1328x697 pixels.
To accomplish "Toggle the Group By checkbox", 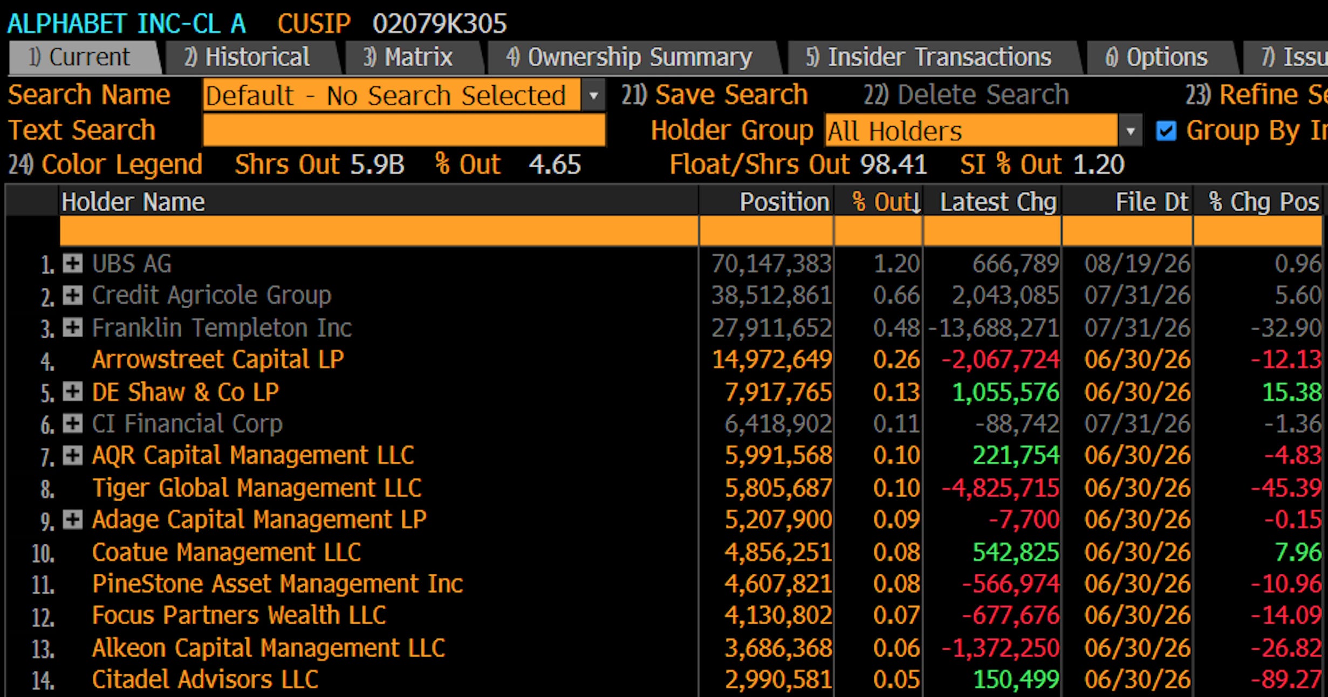I will click(x=1166, y=131).
